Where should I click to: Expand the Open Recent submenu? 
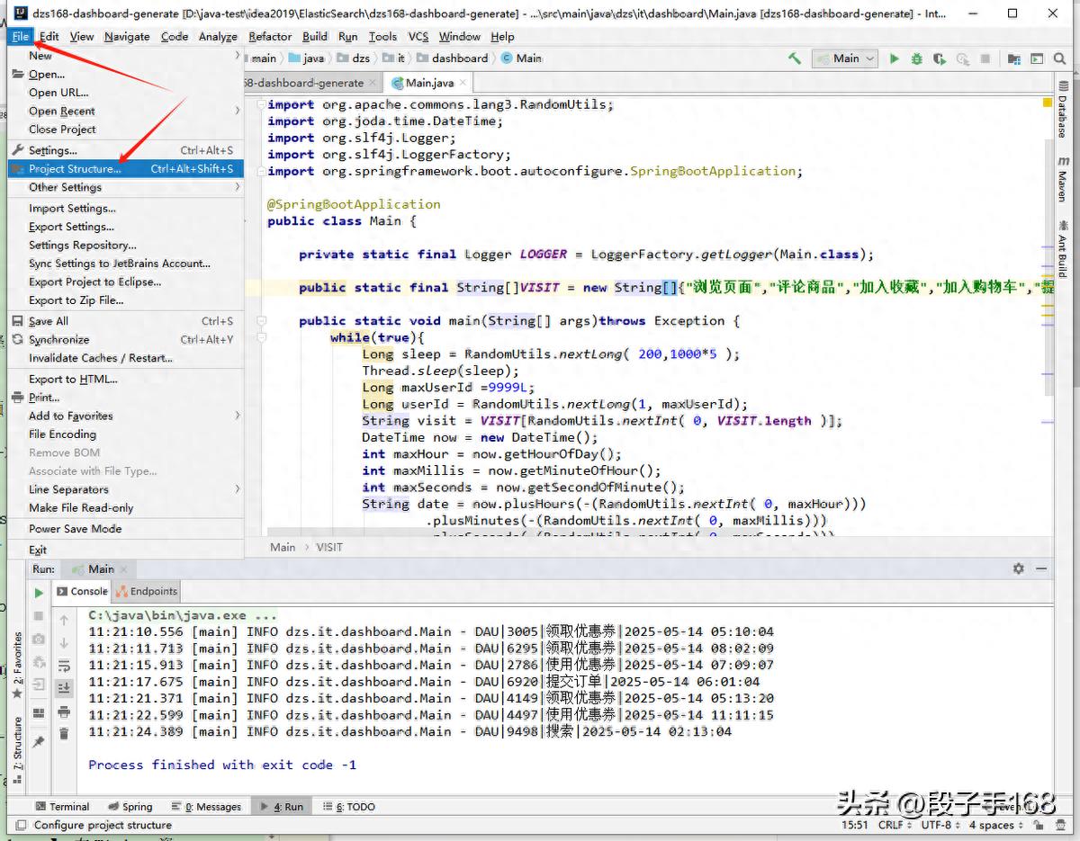125,111
